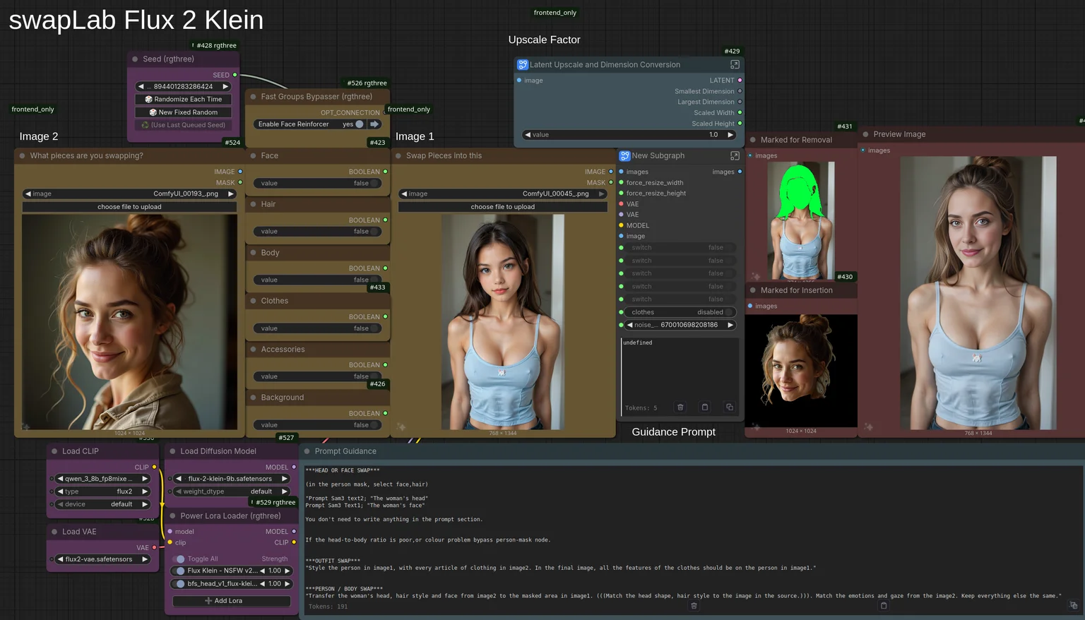Image resolution: width=1085 pixels, height=620 pixels.
Task: Click the Image 2 portrait thumbnail
Action: click(x=129, y=322)
